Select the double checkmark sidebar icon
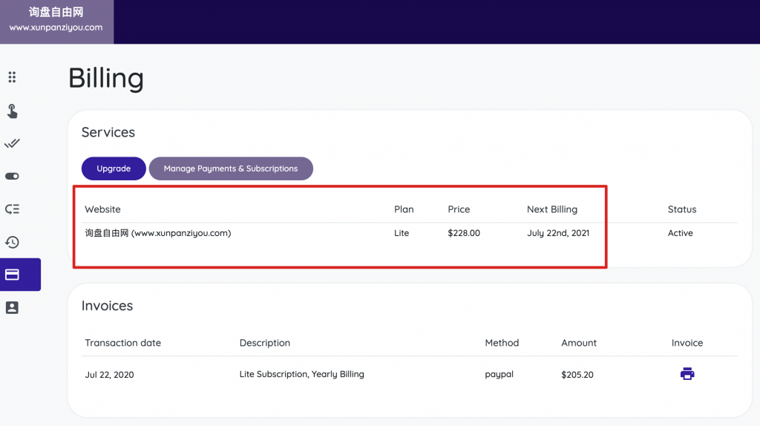Screen dimensions: 760x426 click(x=12, y=143)
